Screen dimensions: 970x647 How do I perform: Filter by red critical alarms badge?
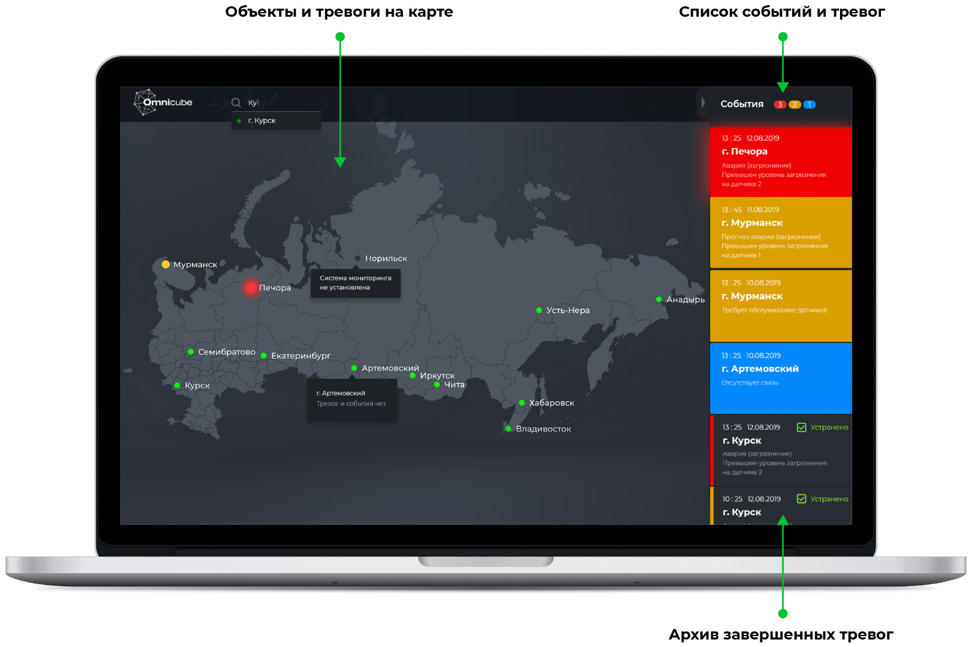779,104
